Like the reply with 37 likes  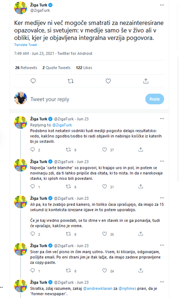point(104,150)
